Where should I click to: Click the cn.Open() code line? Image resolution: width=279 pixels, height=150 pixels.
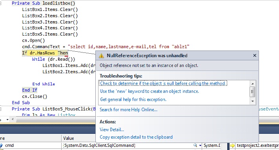[33, 40]
